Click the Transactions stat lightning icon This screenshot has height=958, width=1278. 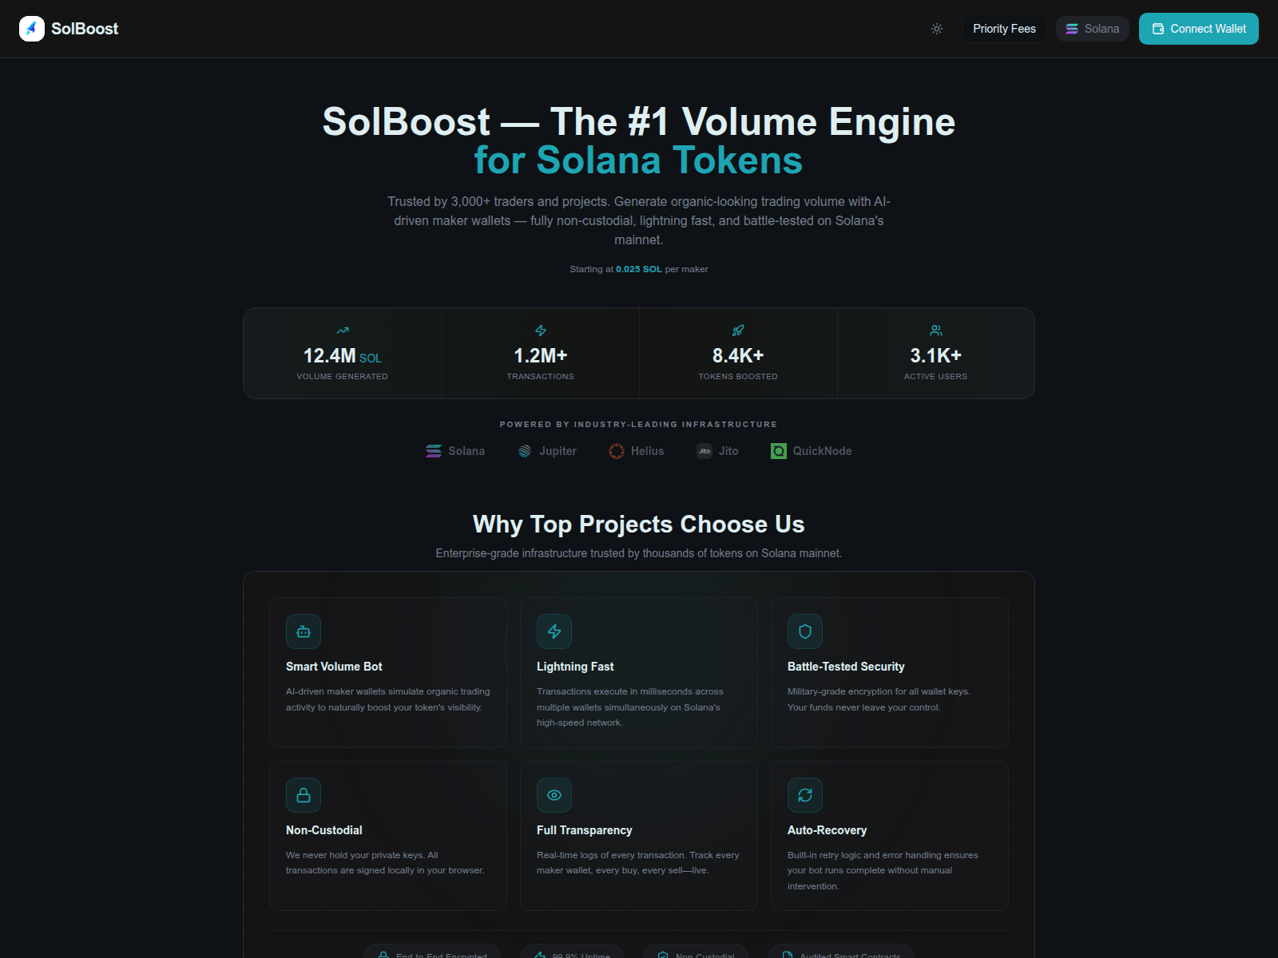[x=541, y=331]
